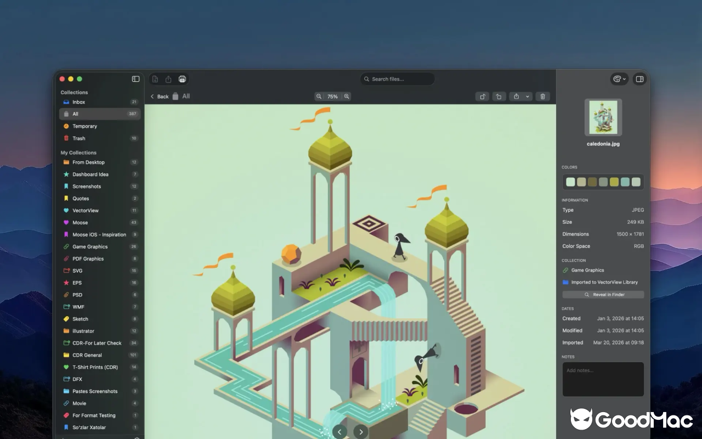Open the Movie collection
The height and width of the screenshot is (439, 702).
100,404
